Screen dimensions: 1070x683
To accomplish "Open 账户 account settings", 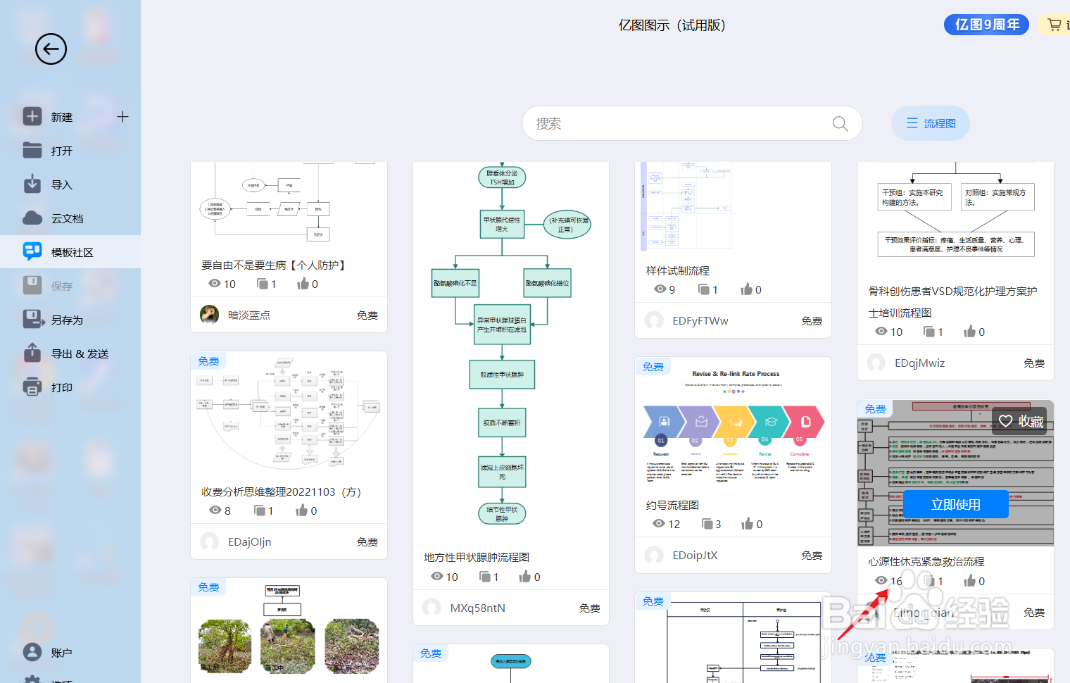I will (32, 652).
